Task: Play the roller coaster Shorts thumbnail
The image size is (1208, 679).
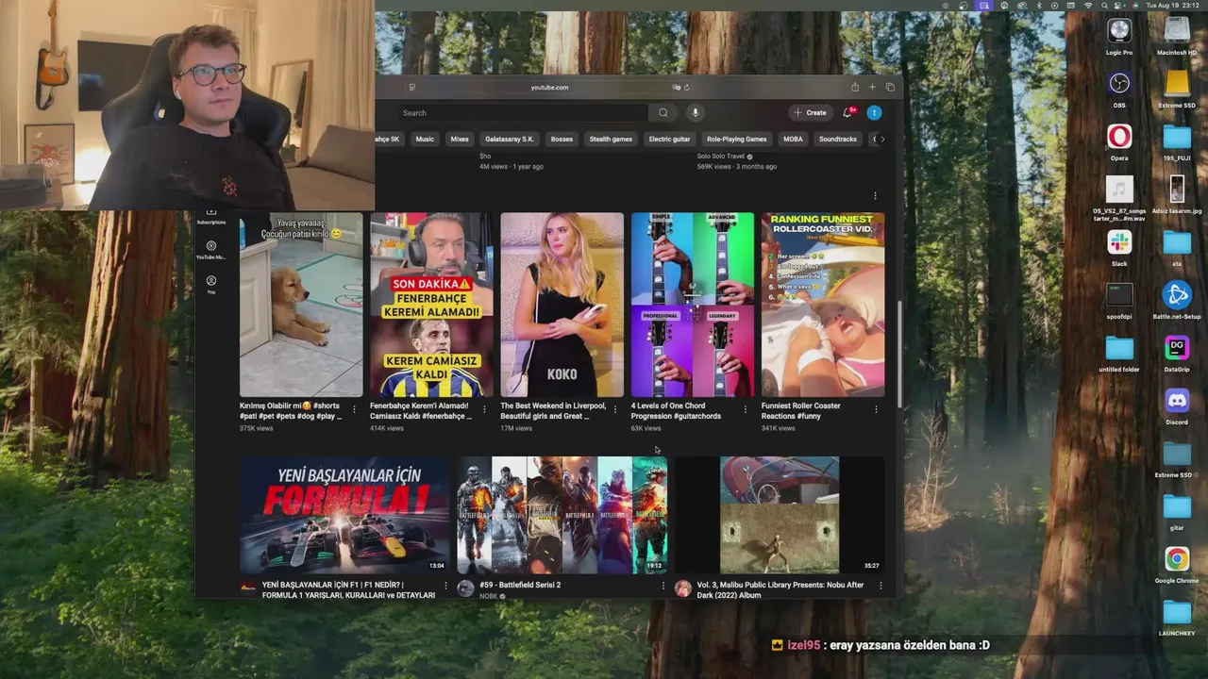Action: (x=823, y=305)
